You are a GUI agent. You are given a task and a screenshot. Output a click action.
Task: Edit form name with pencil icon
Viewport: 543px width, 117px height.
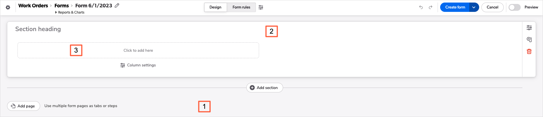click(117, 5)
